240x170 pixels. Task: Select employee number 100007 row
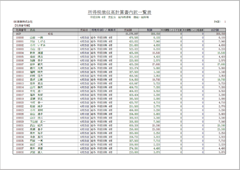pos(119,65)
